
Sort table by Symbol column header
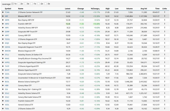coord(8,9)
